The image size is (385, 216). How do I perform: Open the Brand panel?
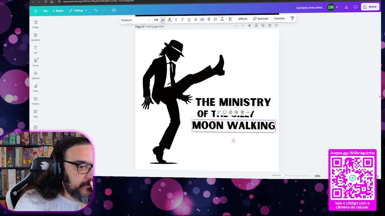[x=35, y=62]
